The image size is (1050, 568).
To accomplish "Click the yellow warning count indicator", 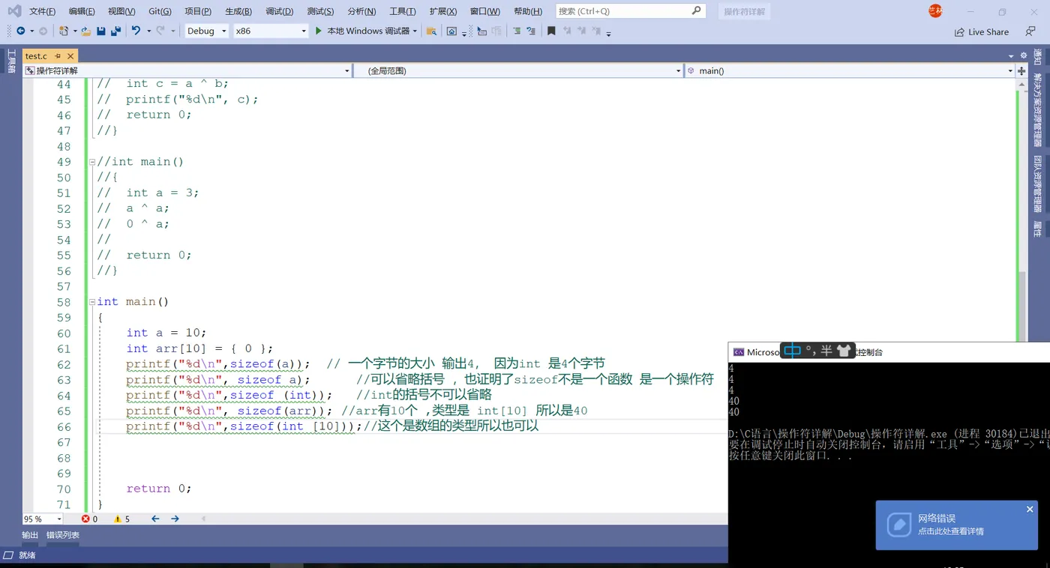I will pos(121,519).
